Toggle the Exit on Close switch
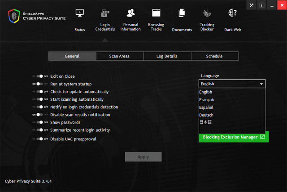287x192 pixels. point(40,76)
